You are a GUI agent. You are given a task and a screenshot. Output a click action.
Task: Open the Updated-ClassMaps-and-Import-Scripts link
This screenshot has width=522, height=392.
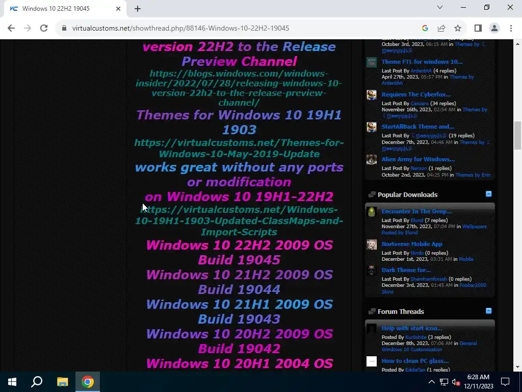tap(239, 220)
